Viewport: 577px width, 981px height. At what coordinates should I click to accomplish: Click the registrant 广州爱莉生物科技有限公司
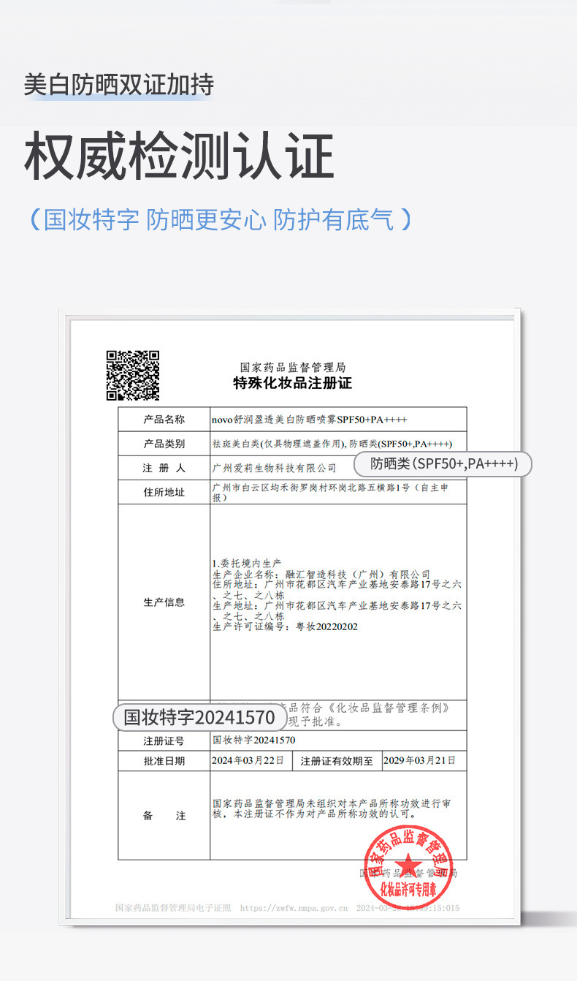point(274,468)
